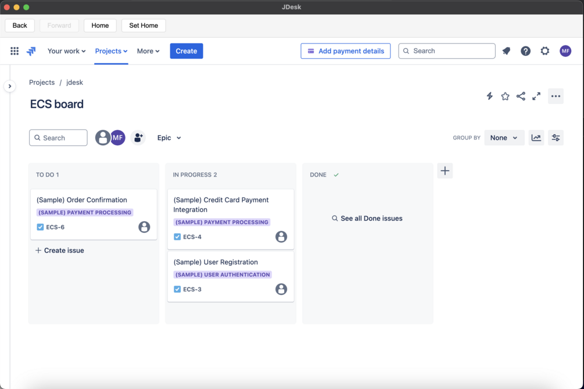
Task: Click the Payment Processing epic label on ECS-4
Action: [222, 222]
